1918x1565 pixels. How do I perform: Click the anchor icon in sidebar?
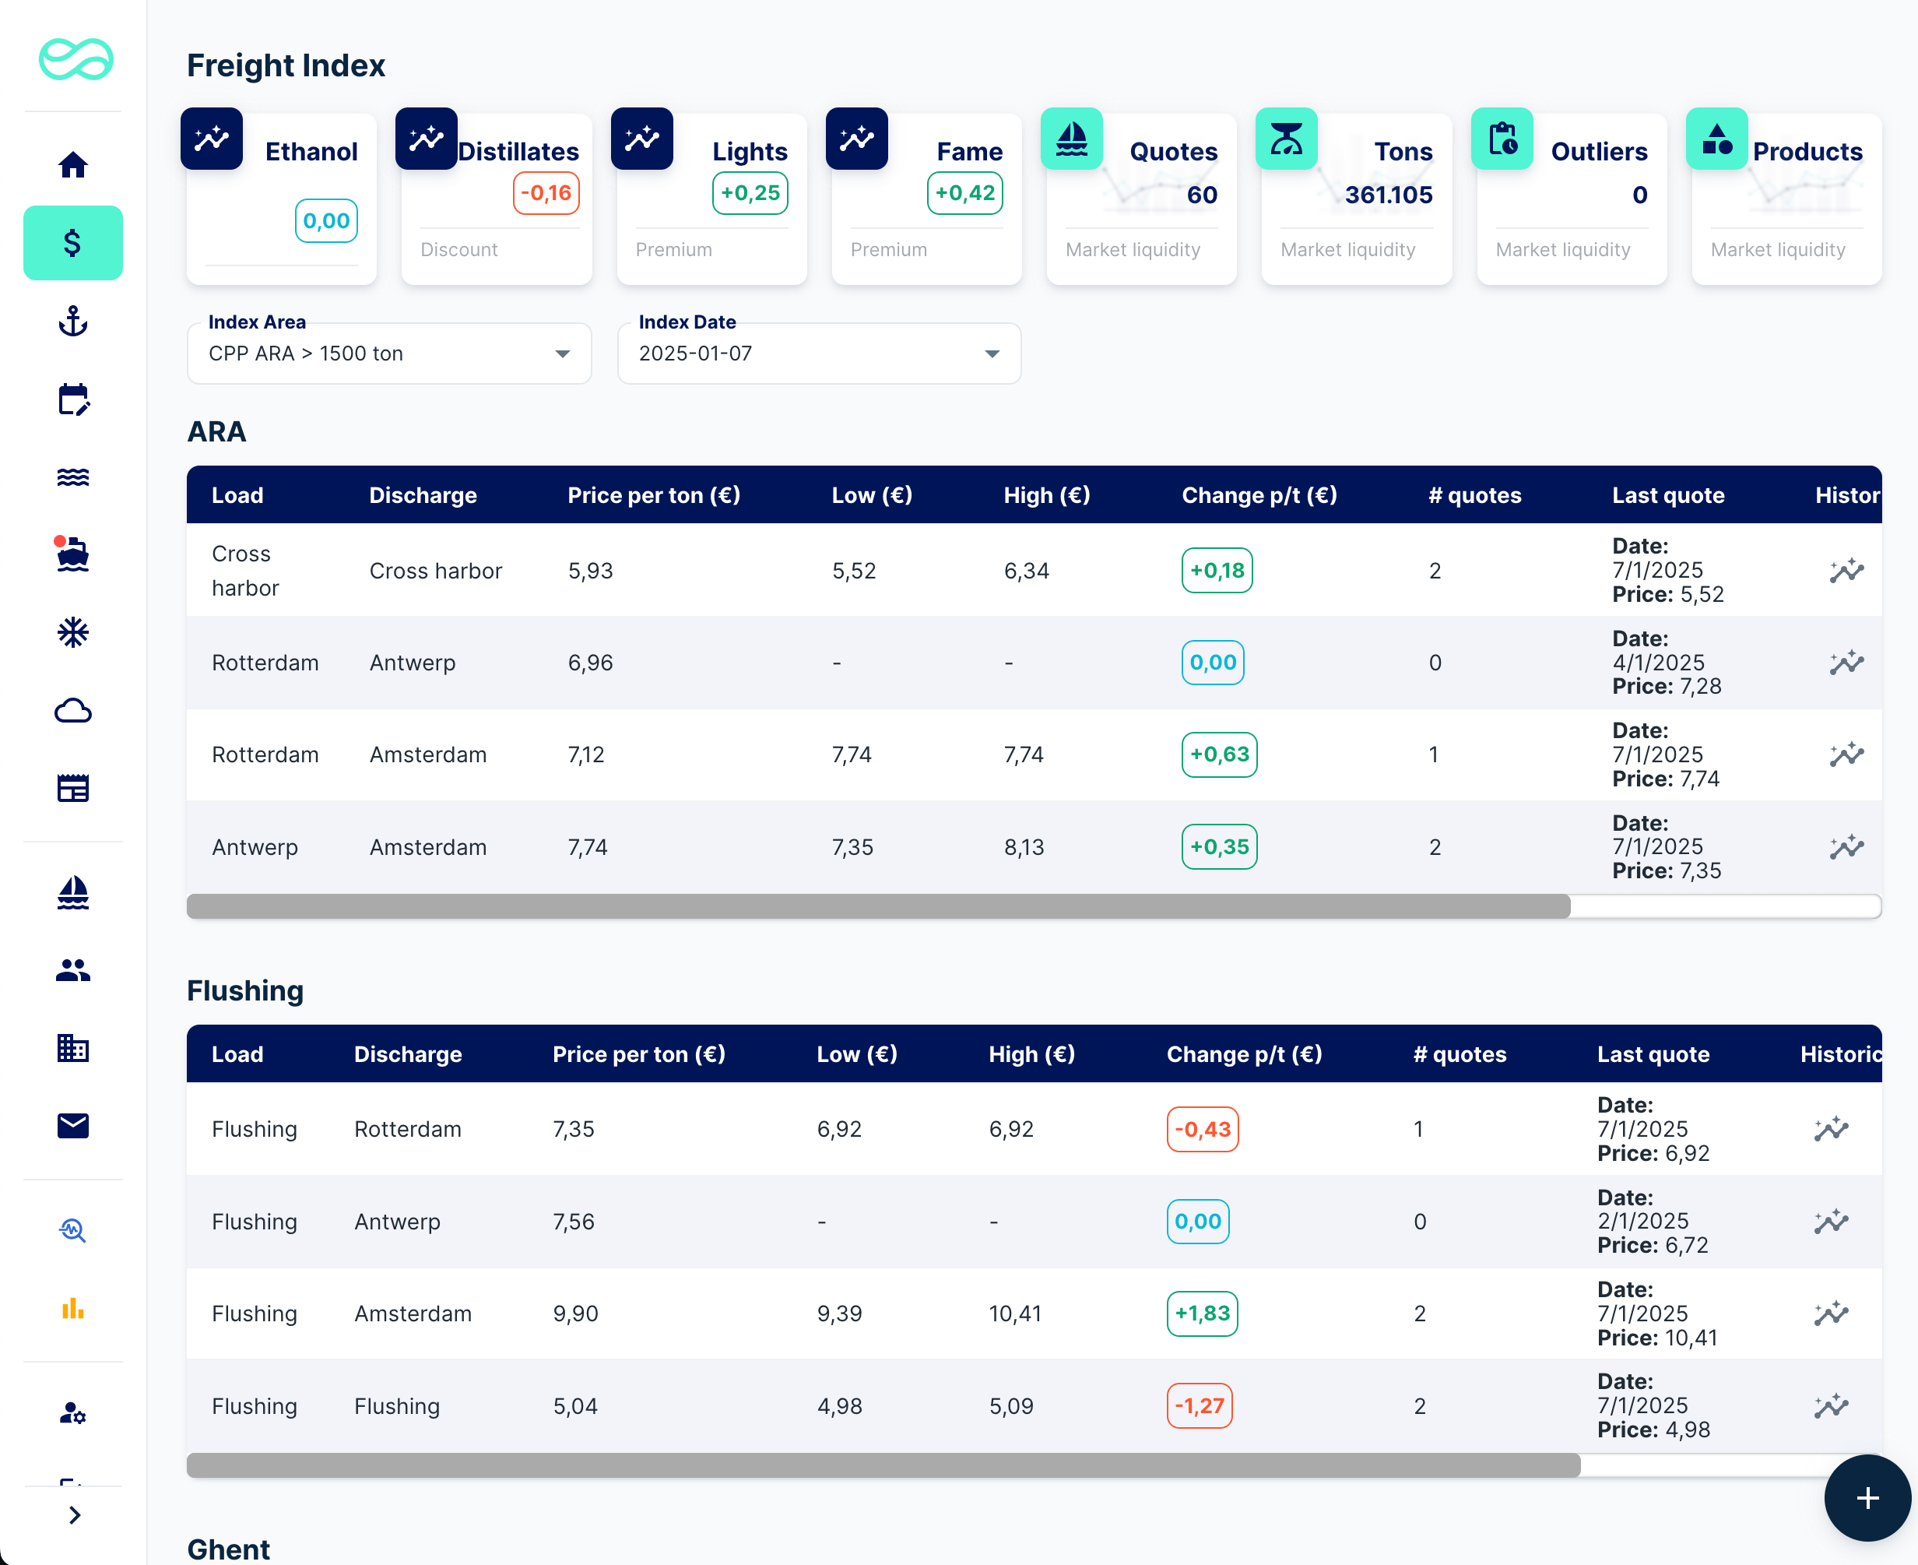point(73,321)
